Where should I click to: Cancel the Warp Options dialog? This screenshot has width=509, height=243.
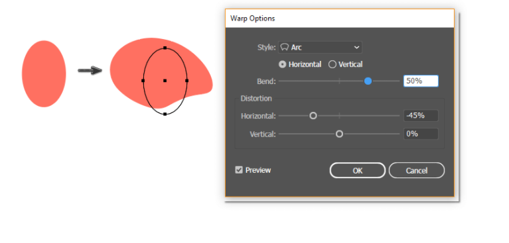pos(417,170)
